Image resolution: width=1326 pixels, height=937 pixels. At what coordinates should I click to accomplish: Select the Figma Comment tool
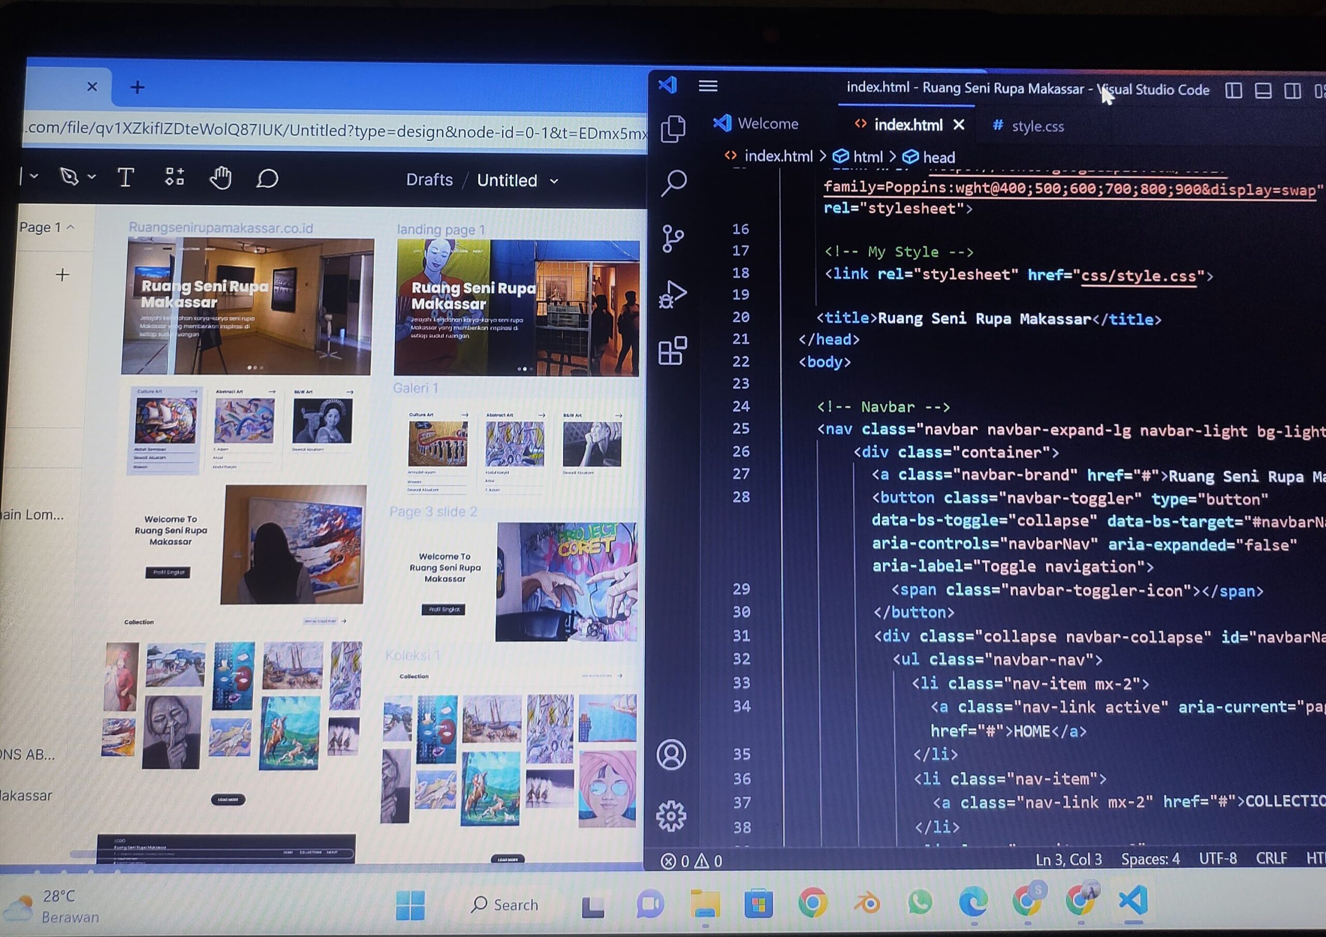(267, 179)
